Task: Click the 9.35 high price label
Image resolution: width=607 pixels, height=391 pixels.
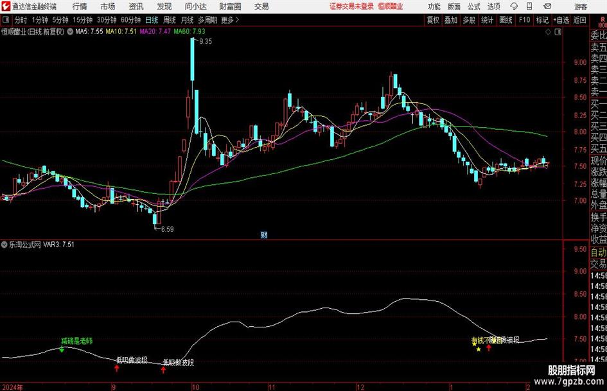Action: tap(206, 42)
